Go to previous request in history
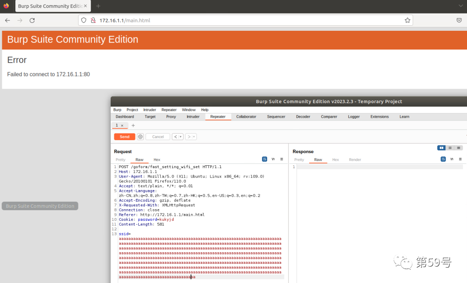 tap(176, 137)
